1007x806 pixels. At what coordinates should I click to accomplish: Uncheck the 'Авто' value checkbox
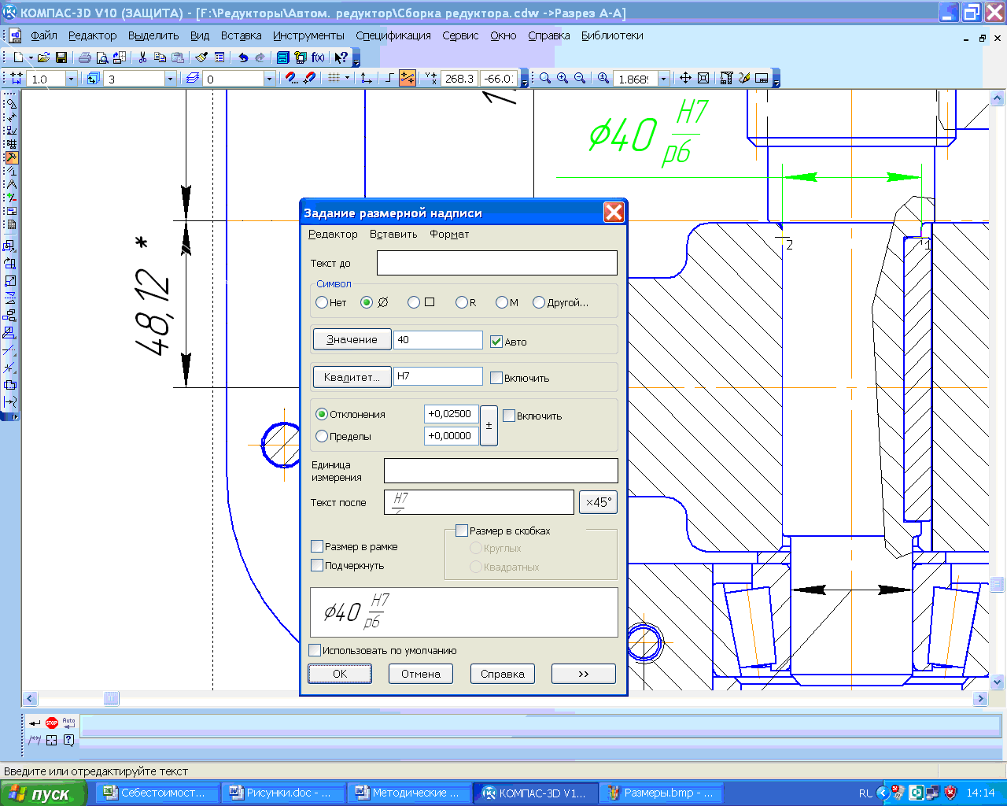[496, 342]
